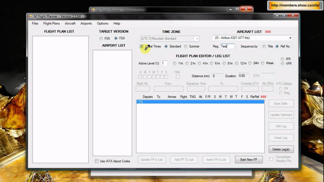
Task: Expand the Time Zone dropdown
Action: (197, 39)
